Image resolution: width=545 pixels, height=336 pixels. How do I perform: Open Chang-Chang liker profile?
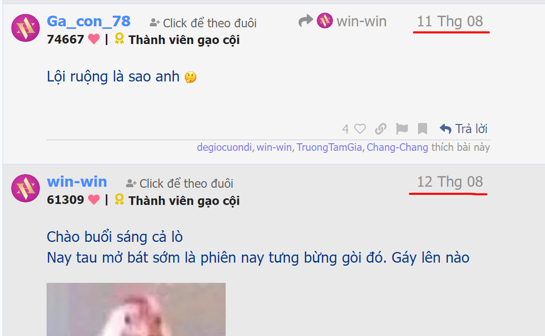397,147
